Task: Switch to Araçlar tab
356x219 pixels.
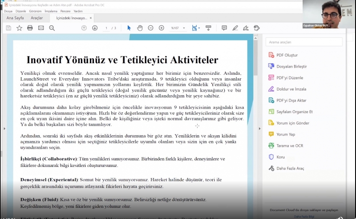Action: coord(36,18)
